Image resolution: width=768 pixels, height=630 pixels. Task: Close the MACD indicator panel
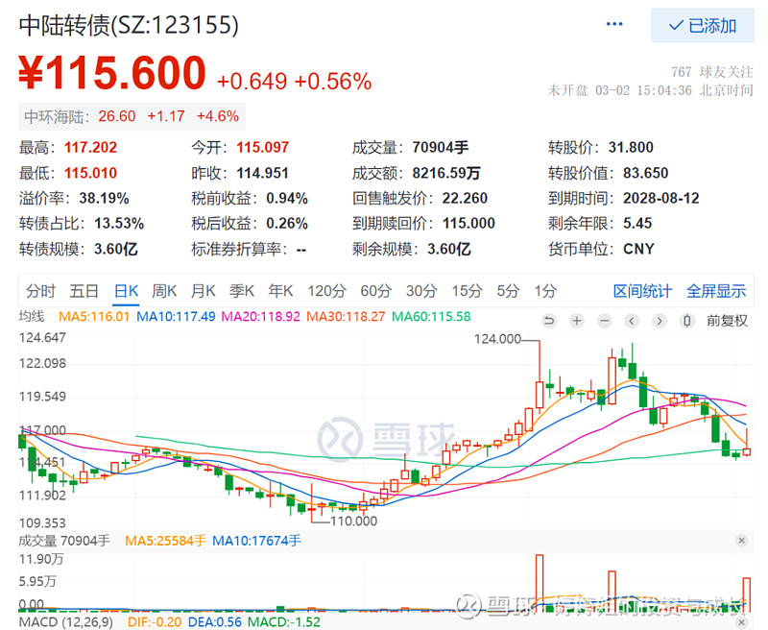click(741, 622)
